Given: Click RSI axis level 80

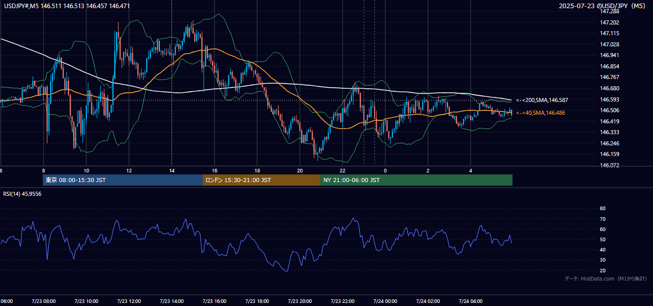Looking at the screenshot, I should [x=603, y=209].
